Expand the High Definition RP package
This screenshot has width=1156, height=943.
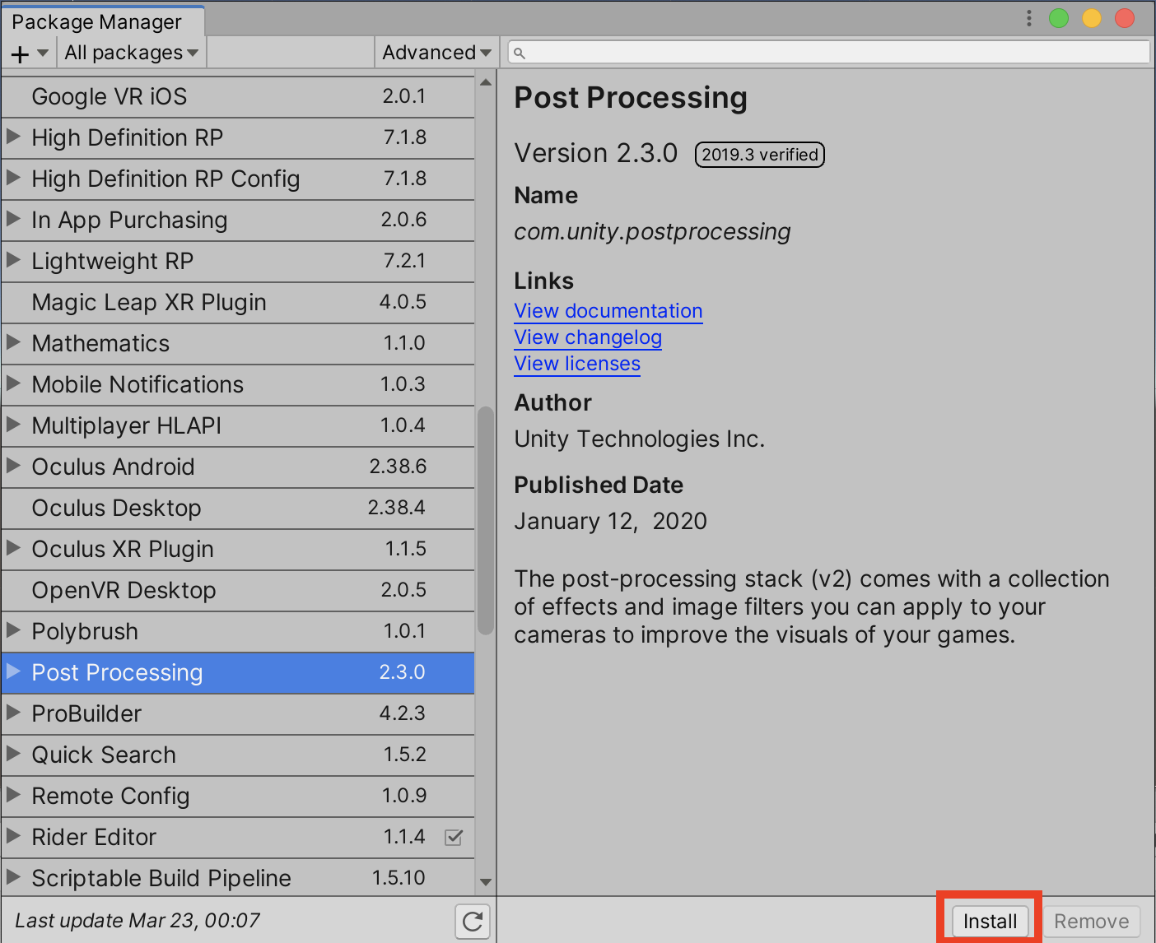click(13, 137)
